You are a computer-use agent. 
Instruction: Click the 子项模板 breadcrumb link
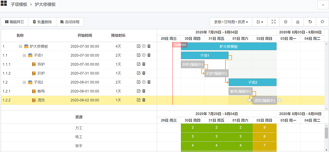point(19,4)
